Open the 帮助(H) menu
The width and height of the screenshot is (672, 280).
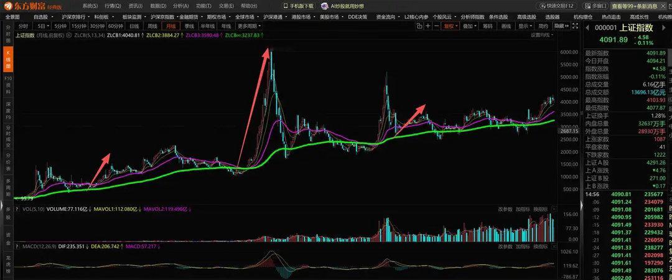[248, 6]
